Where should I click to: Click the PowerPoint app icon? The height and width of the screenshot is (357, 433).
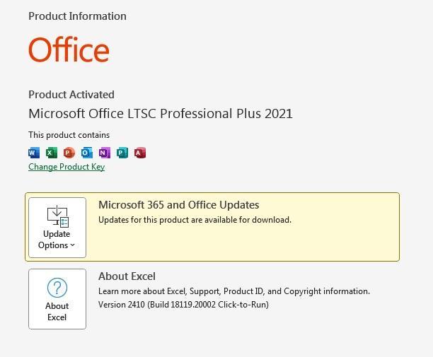tap(69, 153)
